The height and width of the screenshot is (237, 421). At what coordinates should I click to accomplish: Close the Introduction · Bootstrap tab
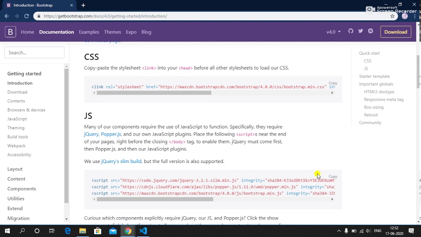point(72,5)
